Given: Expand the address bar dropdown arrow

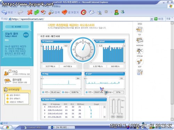Looking at the screenshot, I should pos(152,19).
